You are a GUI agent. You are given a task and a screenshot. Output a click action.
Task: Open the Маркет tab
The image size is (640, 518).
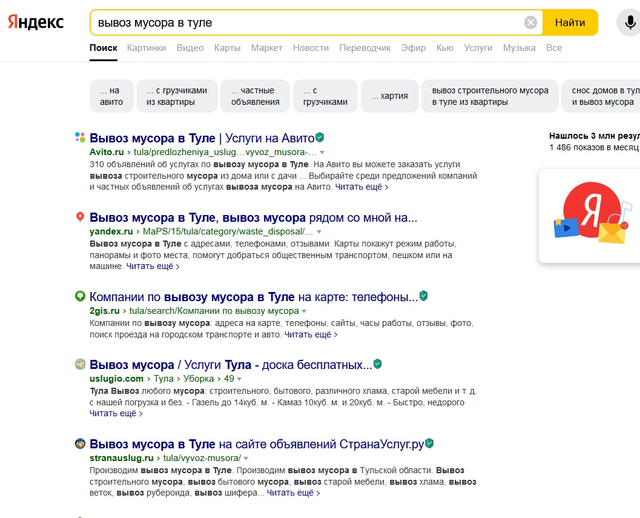tap(266, 48)
